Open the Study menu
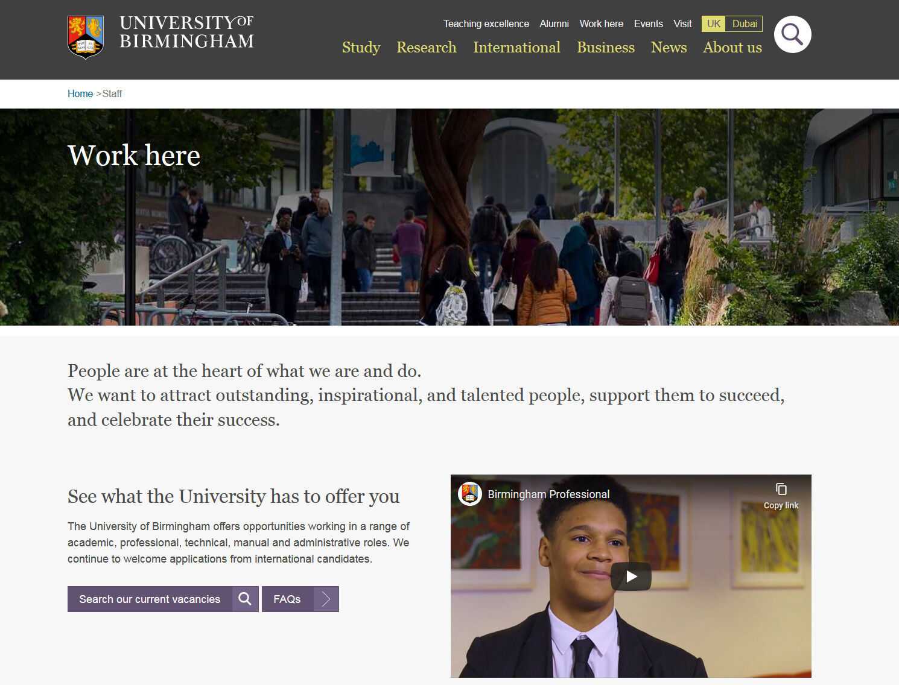The image size is (899, 685). (361, 48)
